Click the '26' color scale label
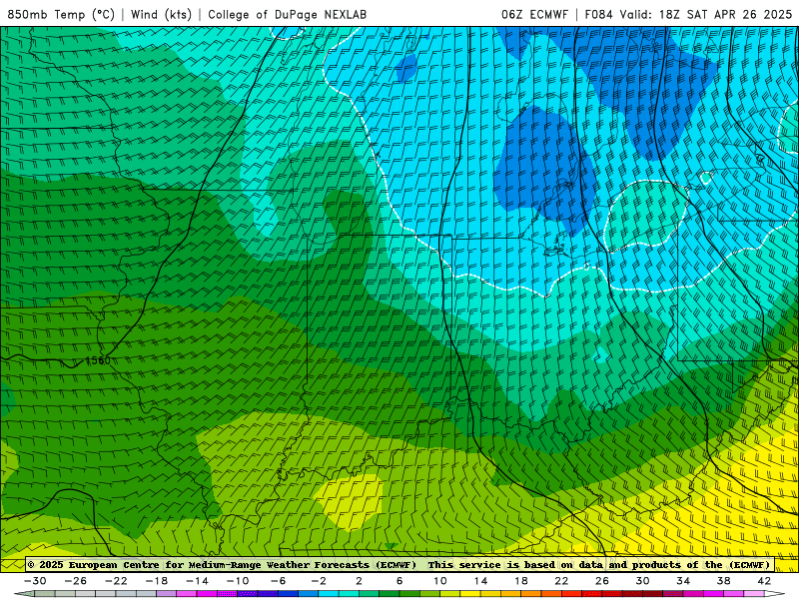This screenshot has width=799, height=599. 602,581
